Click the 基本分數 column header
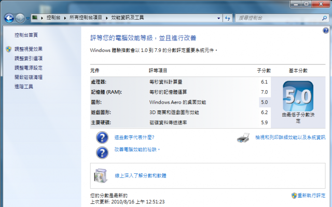 pos(298,71)
